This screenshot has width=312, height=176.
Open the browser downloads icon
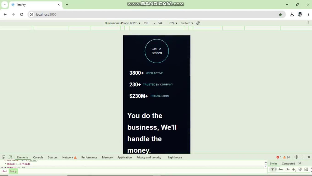point(291,15)
